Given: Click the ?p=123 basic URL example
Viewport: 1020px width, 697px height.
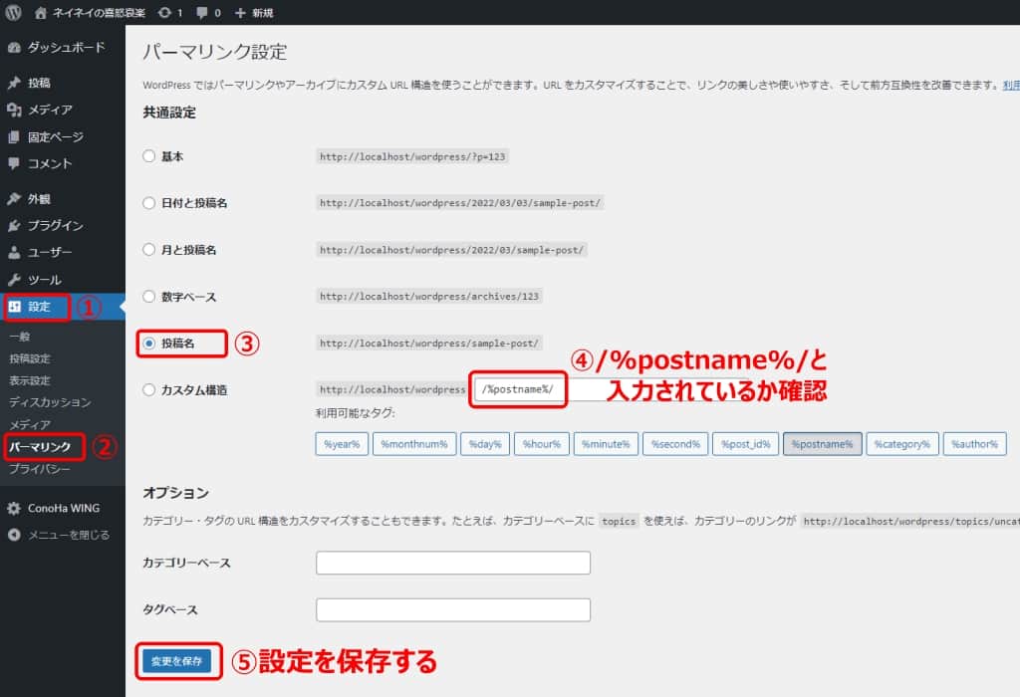Looking at the screenshot, I should 411,156.
